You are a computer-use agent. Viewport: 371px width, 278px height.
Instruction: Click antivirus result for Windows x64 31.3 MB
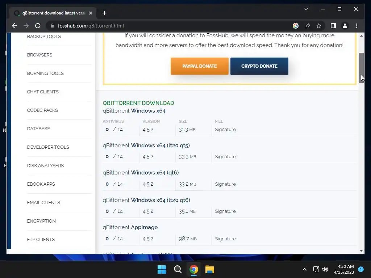click(x=114, y=130)
